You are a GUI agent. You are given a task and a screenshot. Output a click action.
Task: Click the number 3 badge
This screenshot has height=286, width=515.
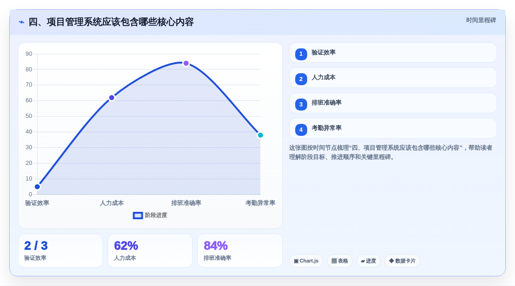point(301,105)
